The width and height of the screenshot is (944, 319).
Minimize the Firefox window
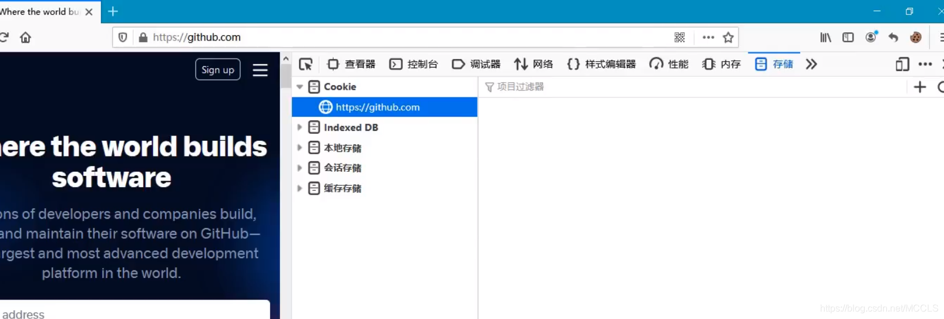[876, 11]
